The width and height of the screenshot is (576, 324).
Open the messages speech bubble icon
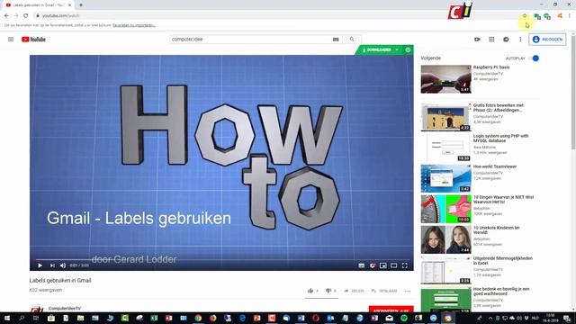(506, 40)
